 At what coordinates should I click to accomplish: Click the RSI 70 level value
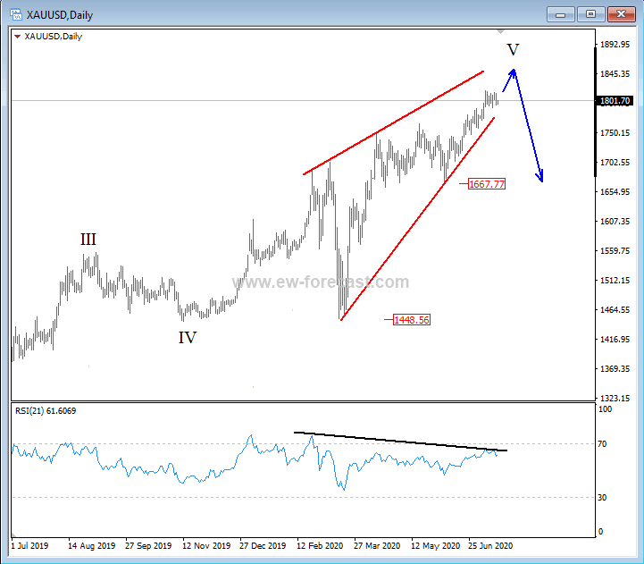point(602,444)
